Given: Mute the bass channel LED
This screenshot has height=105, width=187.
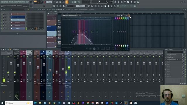Looking at the screenshot, I should (x=2, y=17).
